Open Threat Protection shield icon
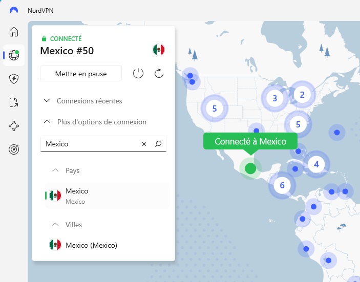Image resolution: width=360 pixels, height=282 pixels. (14, 79)
